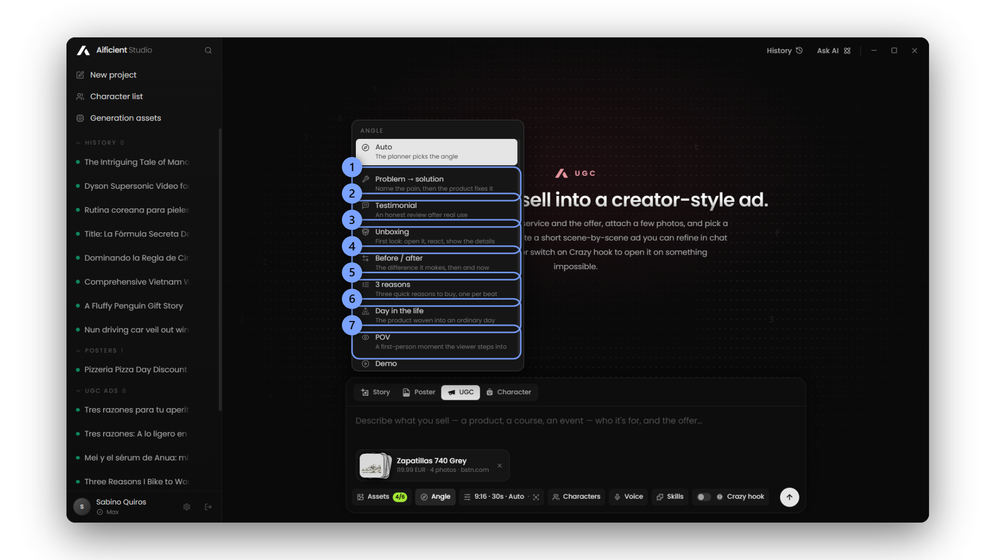Switch to the Character tab
Screen dimensions: 996x560
(509, 393)
